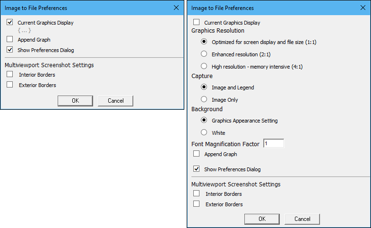Image resolution: width=371 pixels, height=228 pixels.
Task: Choose Enhanced resolution (2:1) option
Action: coord(204,54)
